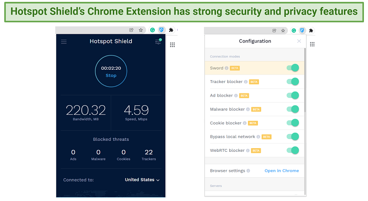Open browser settings in Chrome link
Image resolution: width=368 pixels, height=201 pixels.
click(x=282, y=171)
